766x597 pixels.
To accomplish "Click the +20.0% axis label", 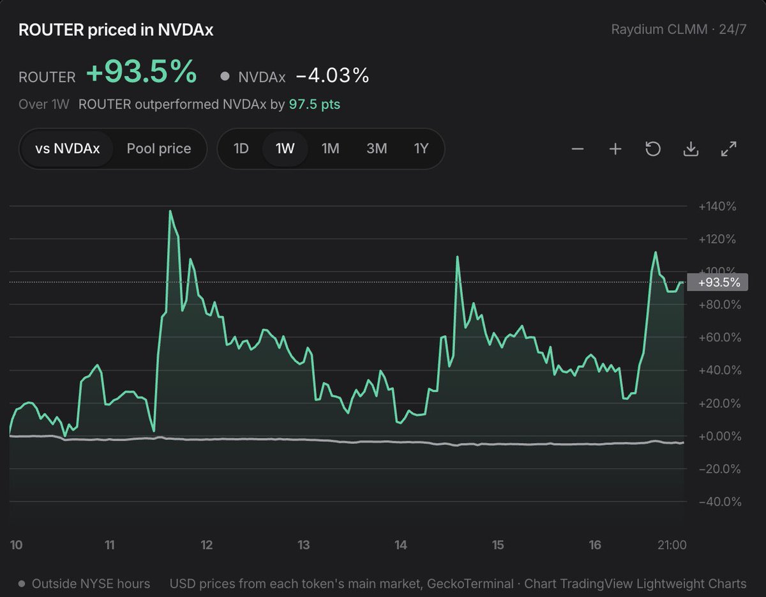I will (720, 404).
